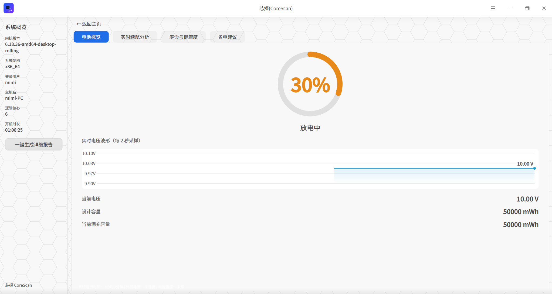This screenshot has width=552, height=294.
Task: Click the 10.00 V waveform label
Action: 525,164
